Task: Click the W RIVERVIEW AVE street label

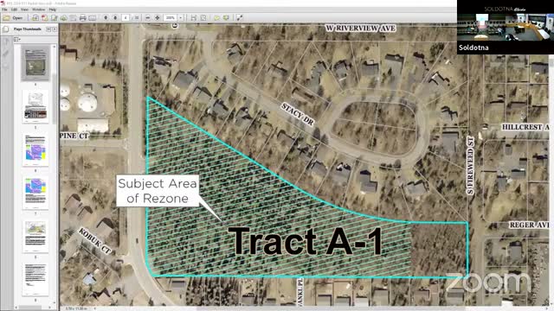Action: coord(360,29)
